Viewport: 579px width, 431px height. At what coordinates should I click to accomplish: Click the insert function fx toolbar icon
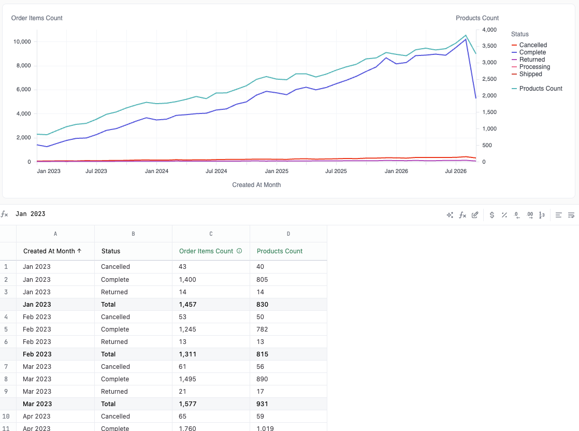tap(462, 215)
